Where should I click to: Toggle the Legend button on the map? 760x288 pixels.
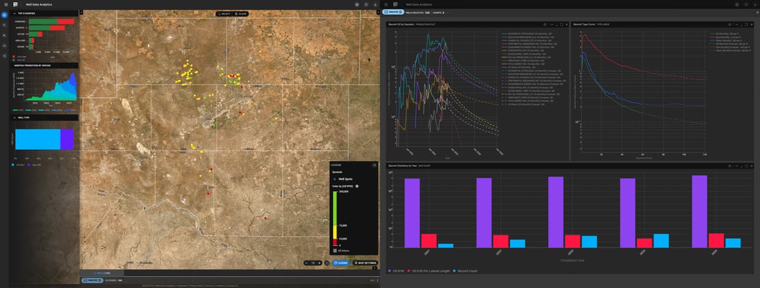pyautogui.click(x=341, y=263)
